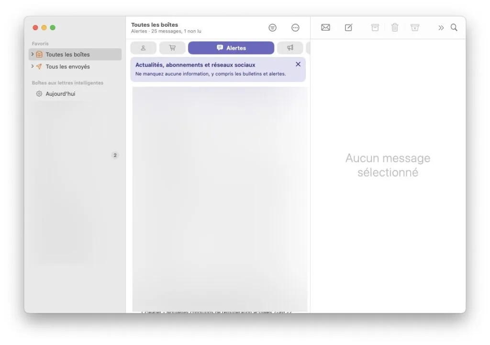Open the more options ellipsis menu
Viewport: 490px width, 345px height.
click(x=295, y=28)
